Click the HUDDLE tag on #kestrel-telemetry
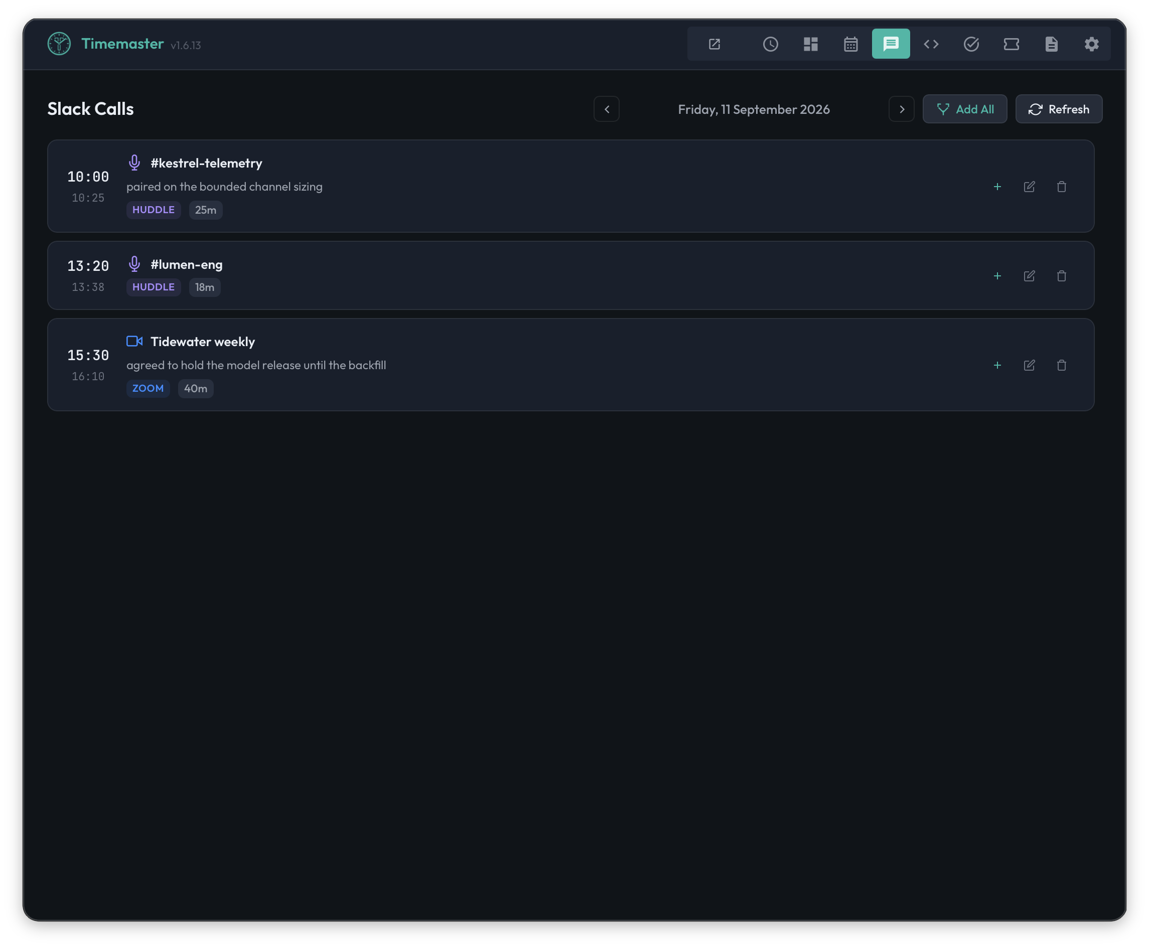 click(x=154, y=210)
